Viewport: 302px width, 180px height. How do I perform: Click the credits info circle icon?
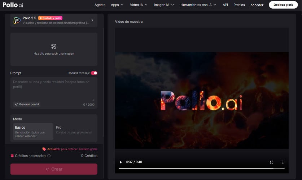click(49, 156)
